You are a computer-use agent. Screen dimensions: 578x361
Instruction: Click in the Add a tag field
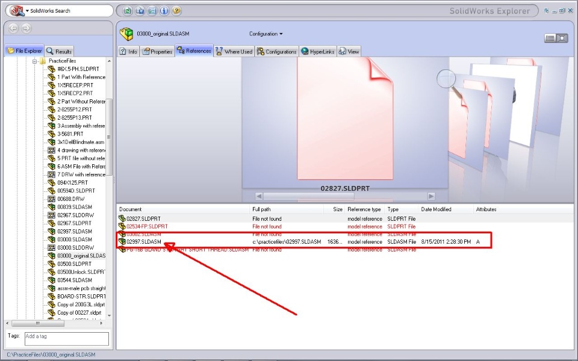pos(67,339)
